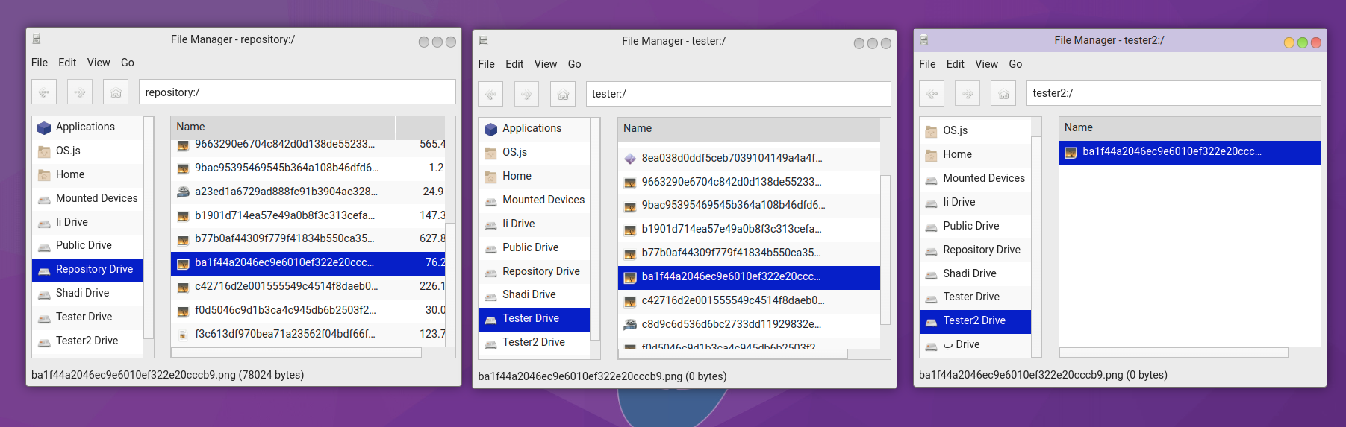Click Name column header in repository window

(283, 127)
